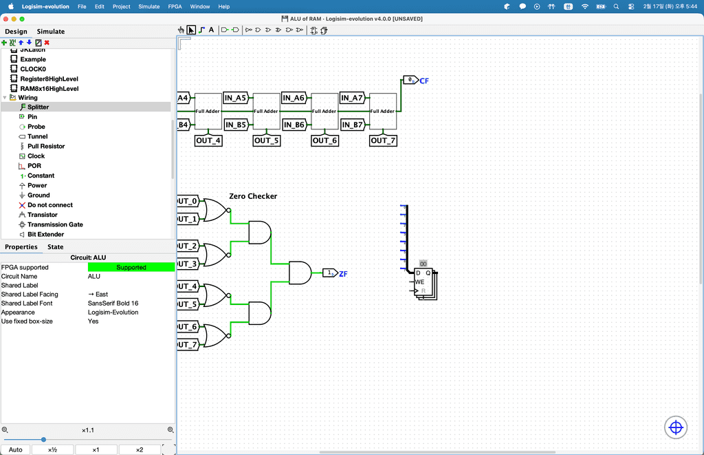Click the green add circuit plus icon

coord(4,43)
